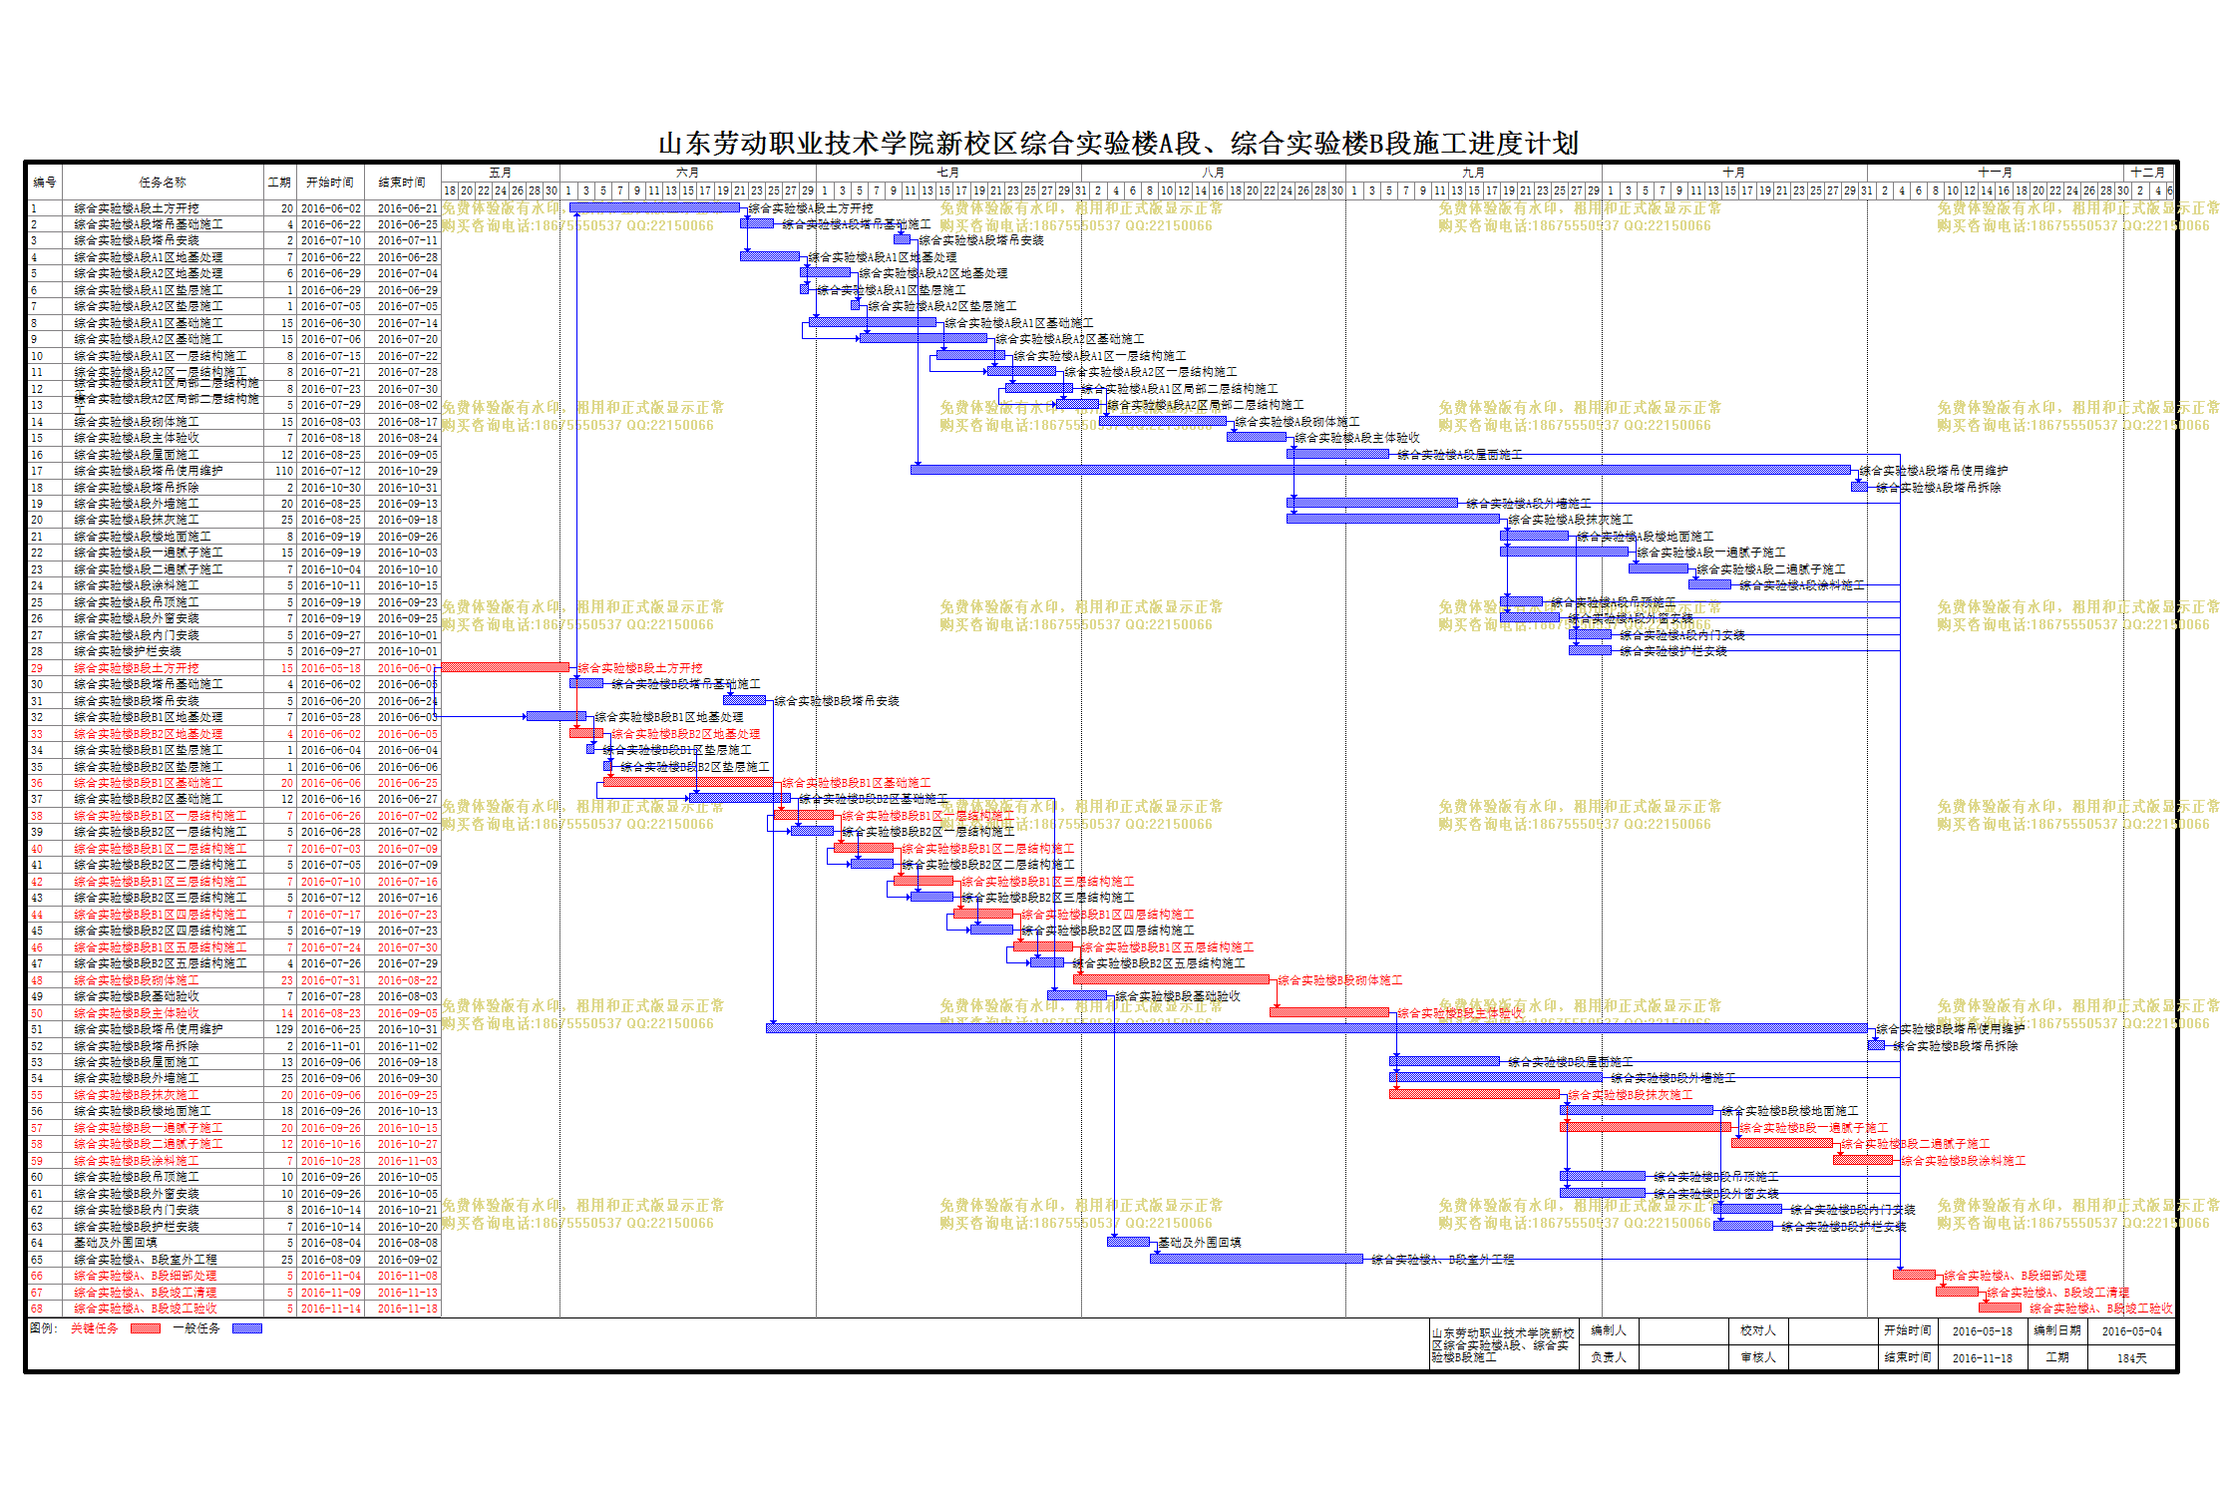Click the total duration value 184天
This screenshot has height=1500, width=2220.
(2132, 1358)
